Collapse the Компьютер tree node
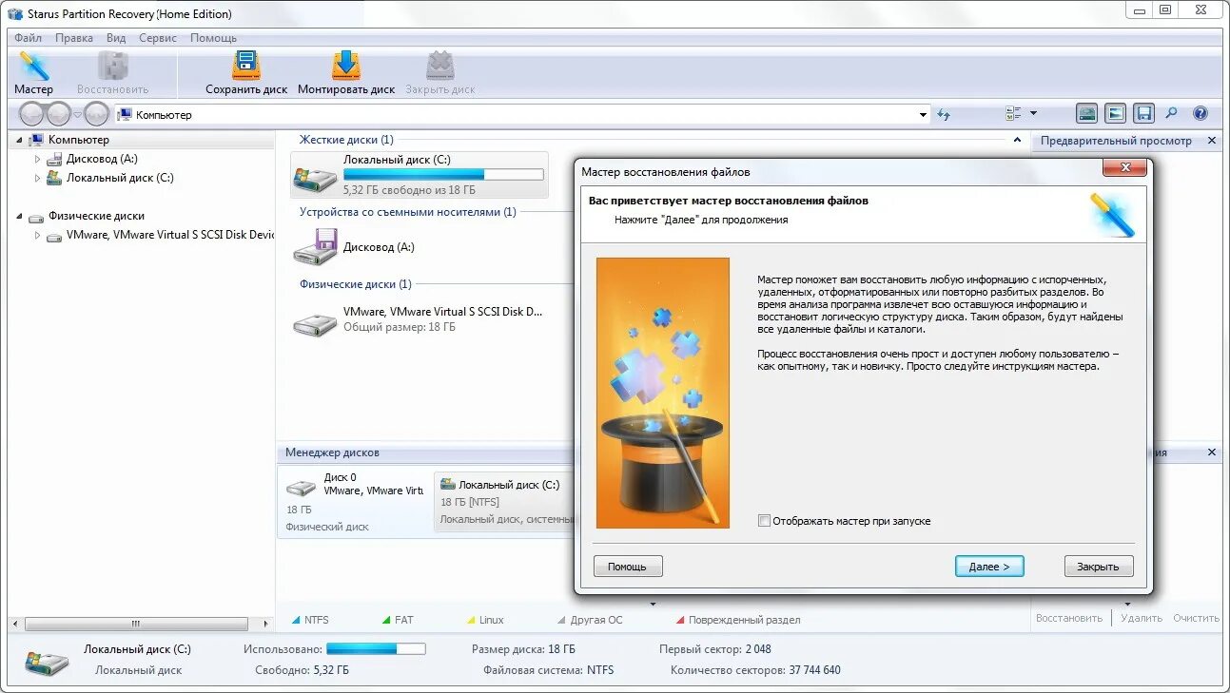The height and width of the screenshot is (693, 1230). [x=19, y=140]
